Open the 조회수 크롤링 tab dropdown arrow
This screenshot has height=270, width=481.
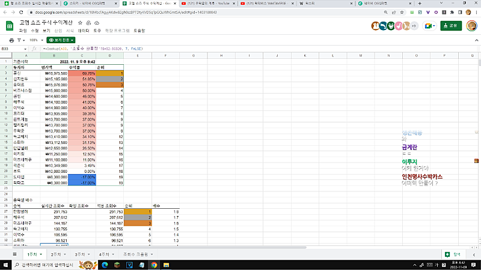[152, 254]
